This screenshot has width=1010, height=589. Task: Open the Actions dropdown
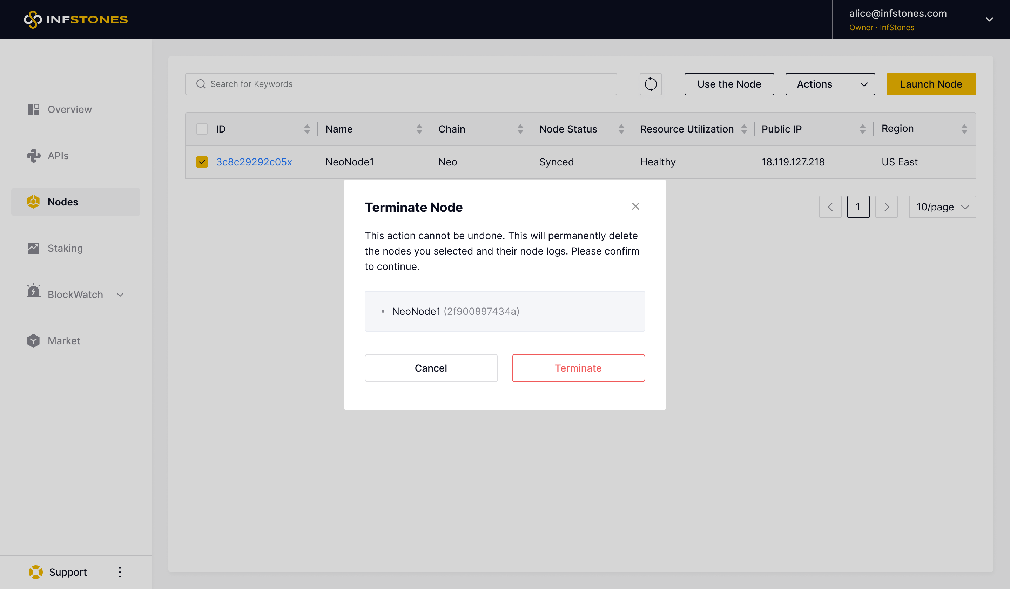[x=830, y=84]
